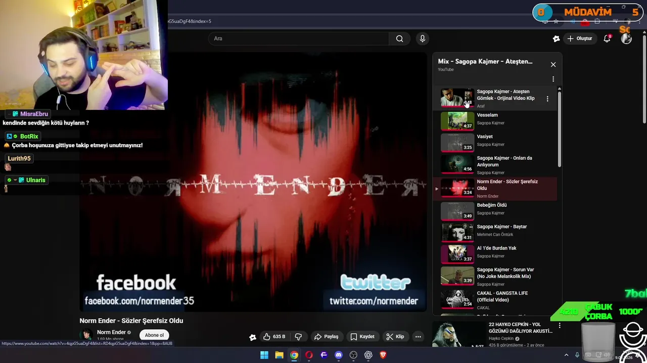Show hidden system tray icons chevron
This screenshot has height=363, width=647.
pyautogui.click(x=566, y=355)
